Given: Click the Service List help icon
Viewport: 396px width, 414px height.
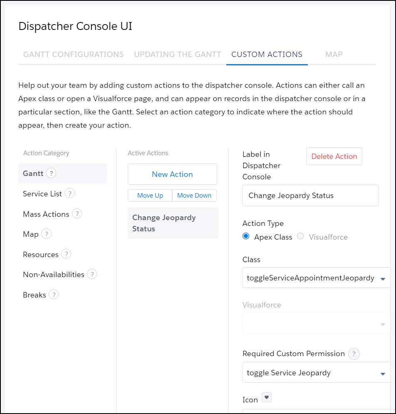Looking at the screenshot, I should pos(69,193).
